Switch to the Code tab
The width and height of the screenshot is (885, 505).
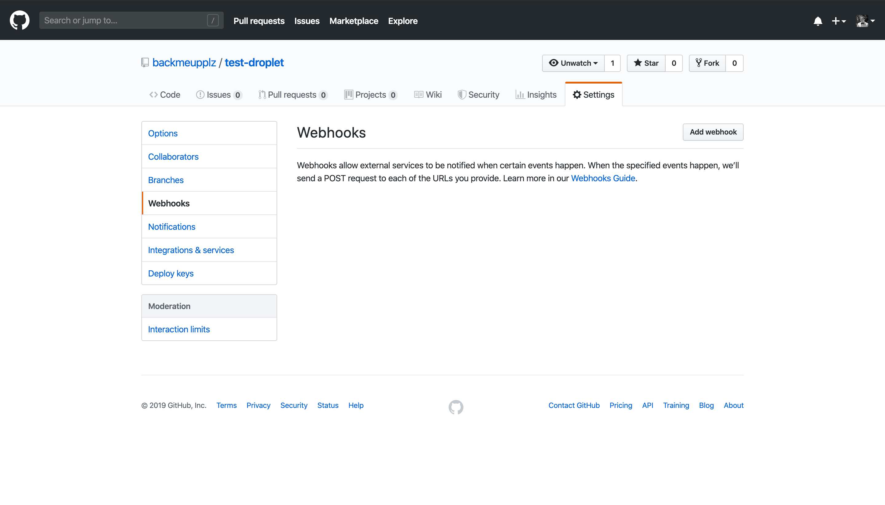165,95
